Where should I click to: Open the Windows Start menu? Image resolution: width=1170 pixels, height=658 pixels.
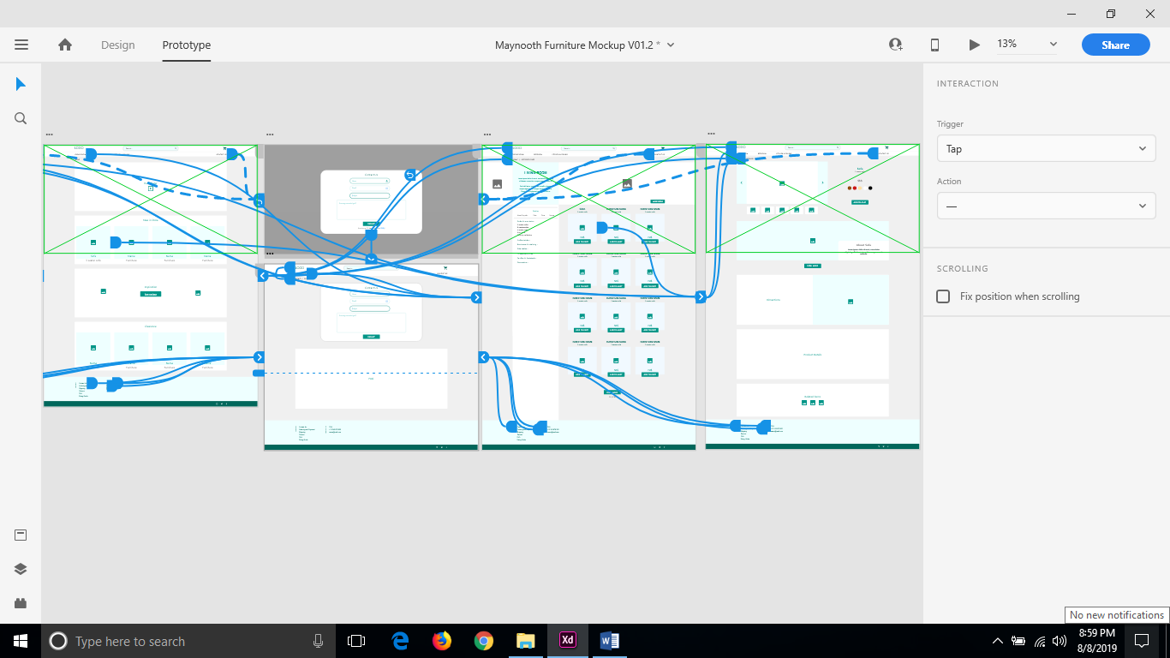[x=21, y=641]
